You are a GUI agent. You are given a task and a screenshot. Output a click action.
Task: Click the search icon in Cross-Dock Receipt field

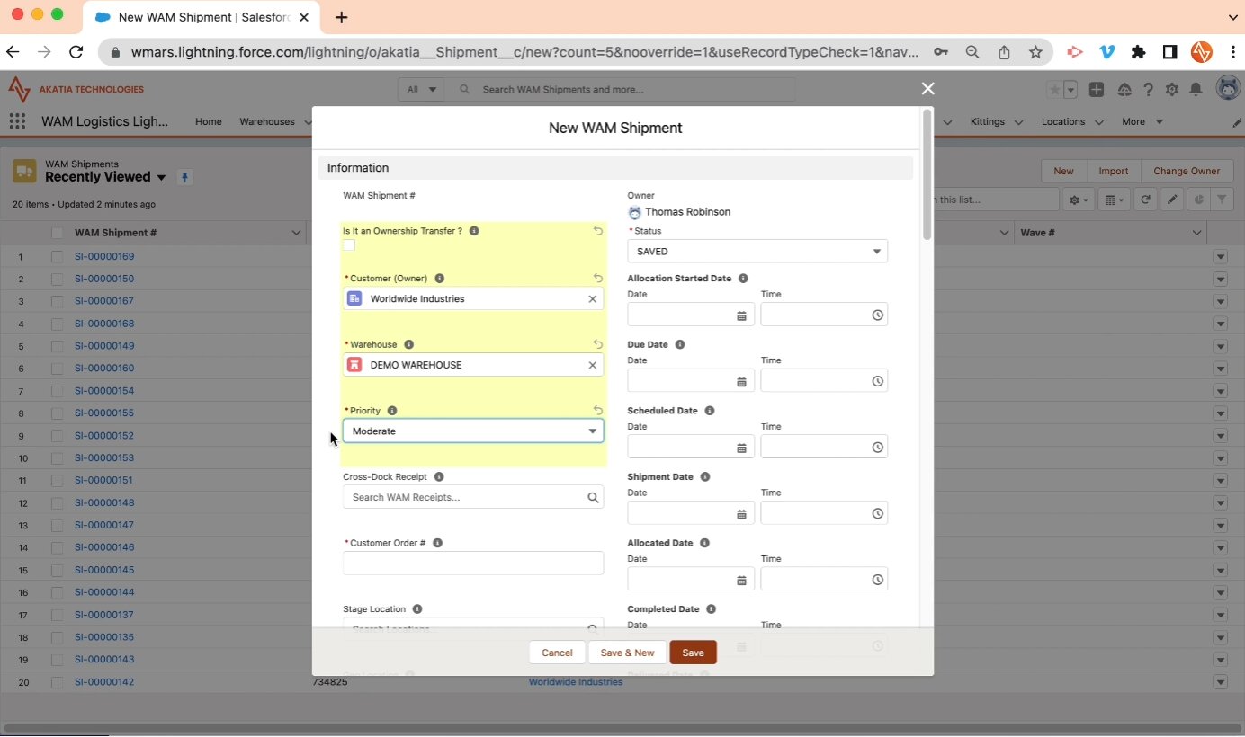click(x=593, y=497)
